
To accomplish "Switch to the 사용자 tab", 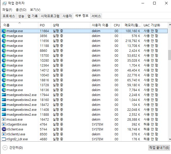I will (x=67, y=16).
